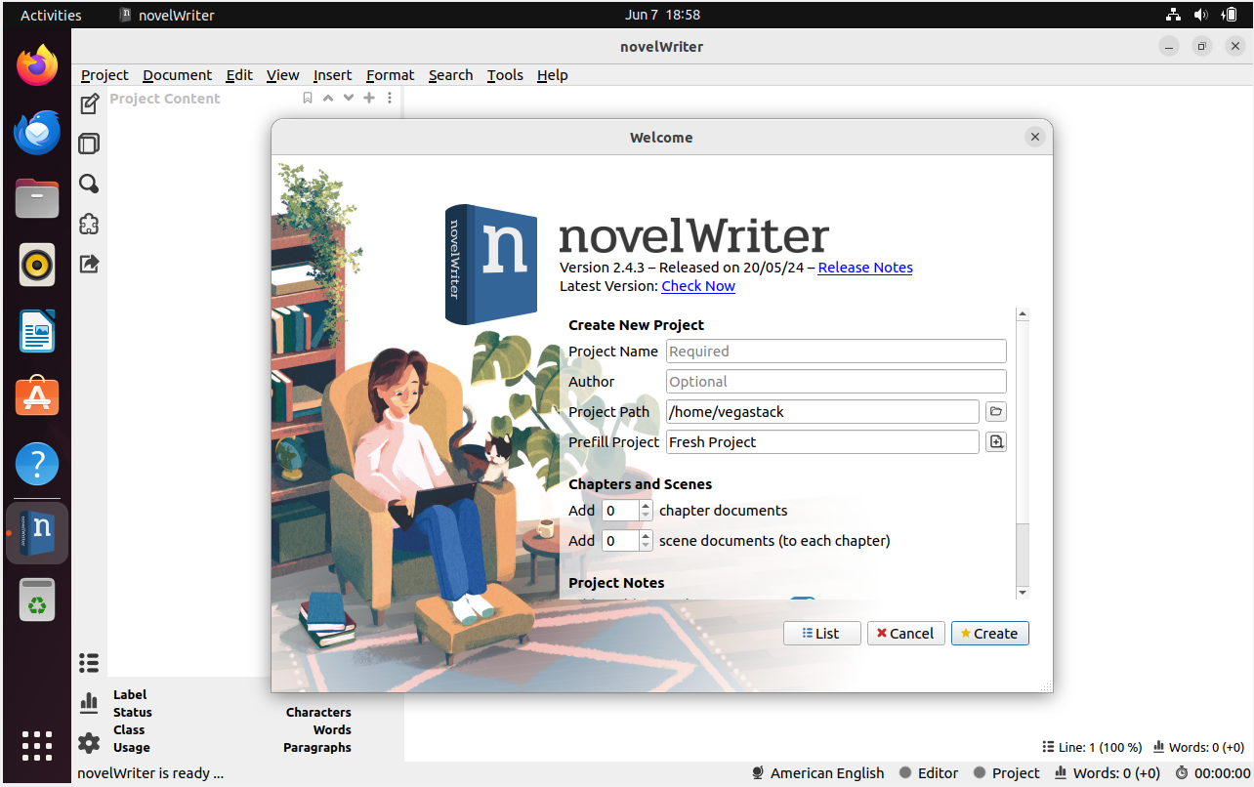This screenshot has width=1254, height=787.
Task: Click the Welcome form scrollbar up arrow
Action: [1023, 314]
